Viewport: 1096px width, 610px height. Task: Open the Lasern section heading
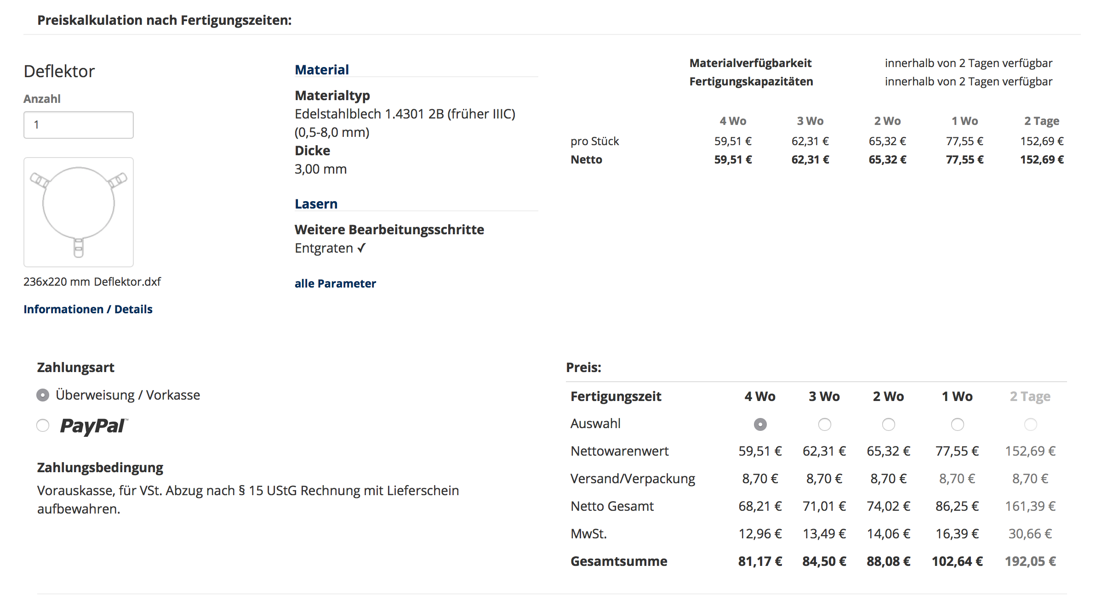click(x=316, y=204)
